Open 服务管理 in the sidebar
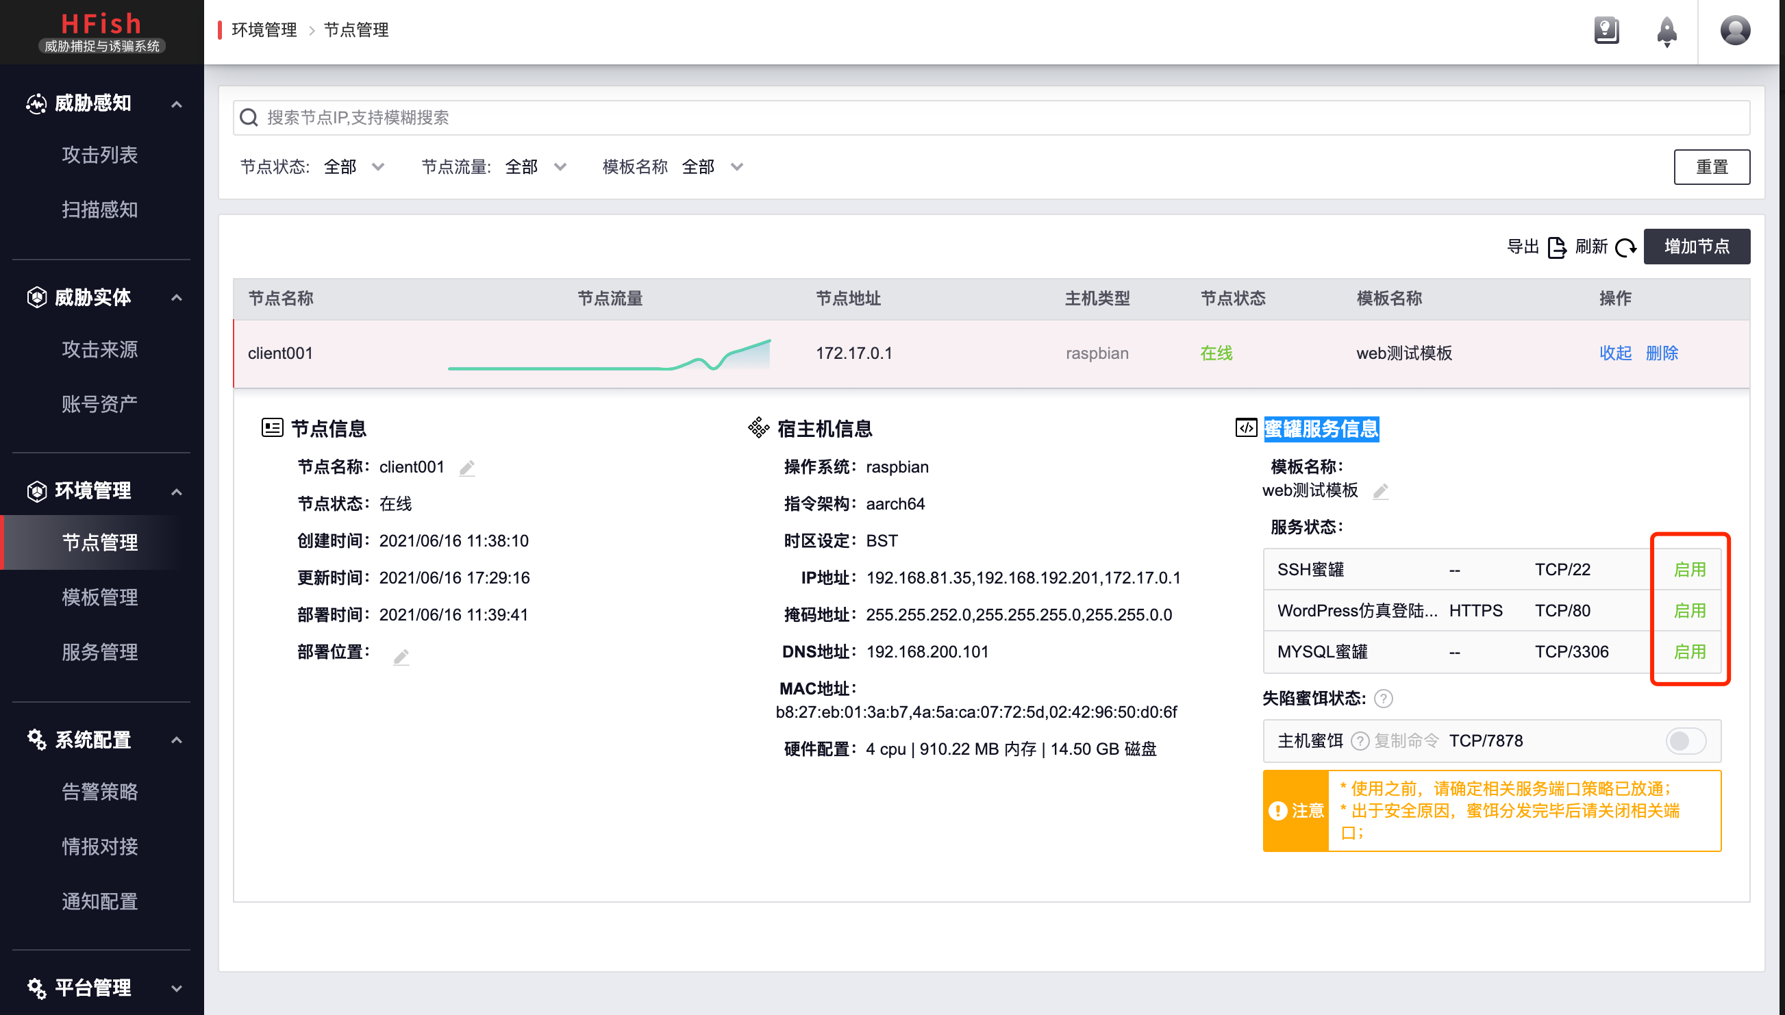Image resolution: width=1785 pixels, height=1015 pixels. click(x=100, y=652)
